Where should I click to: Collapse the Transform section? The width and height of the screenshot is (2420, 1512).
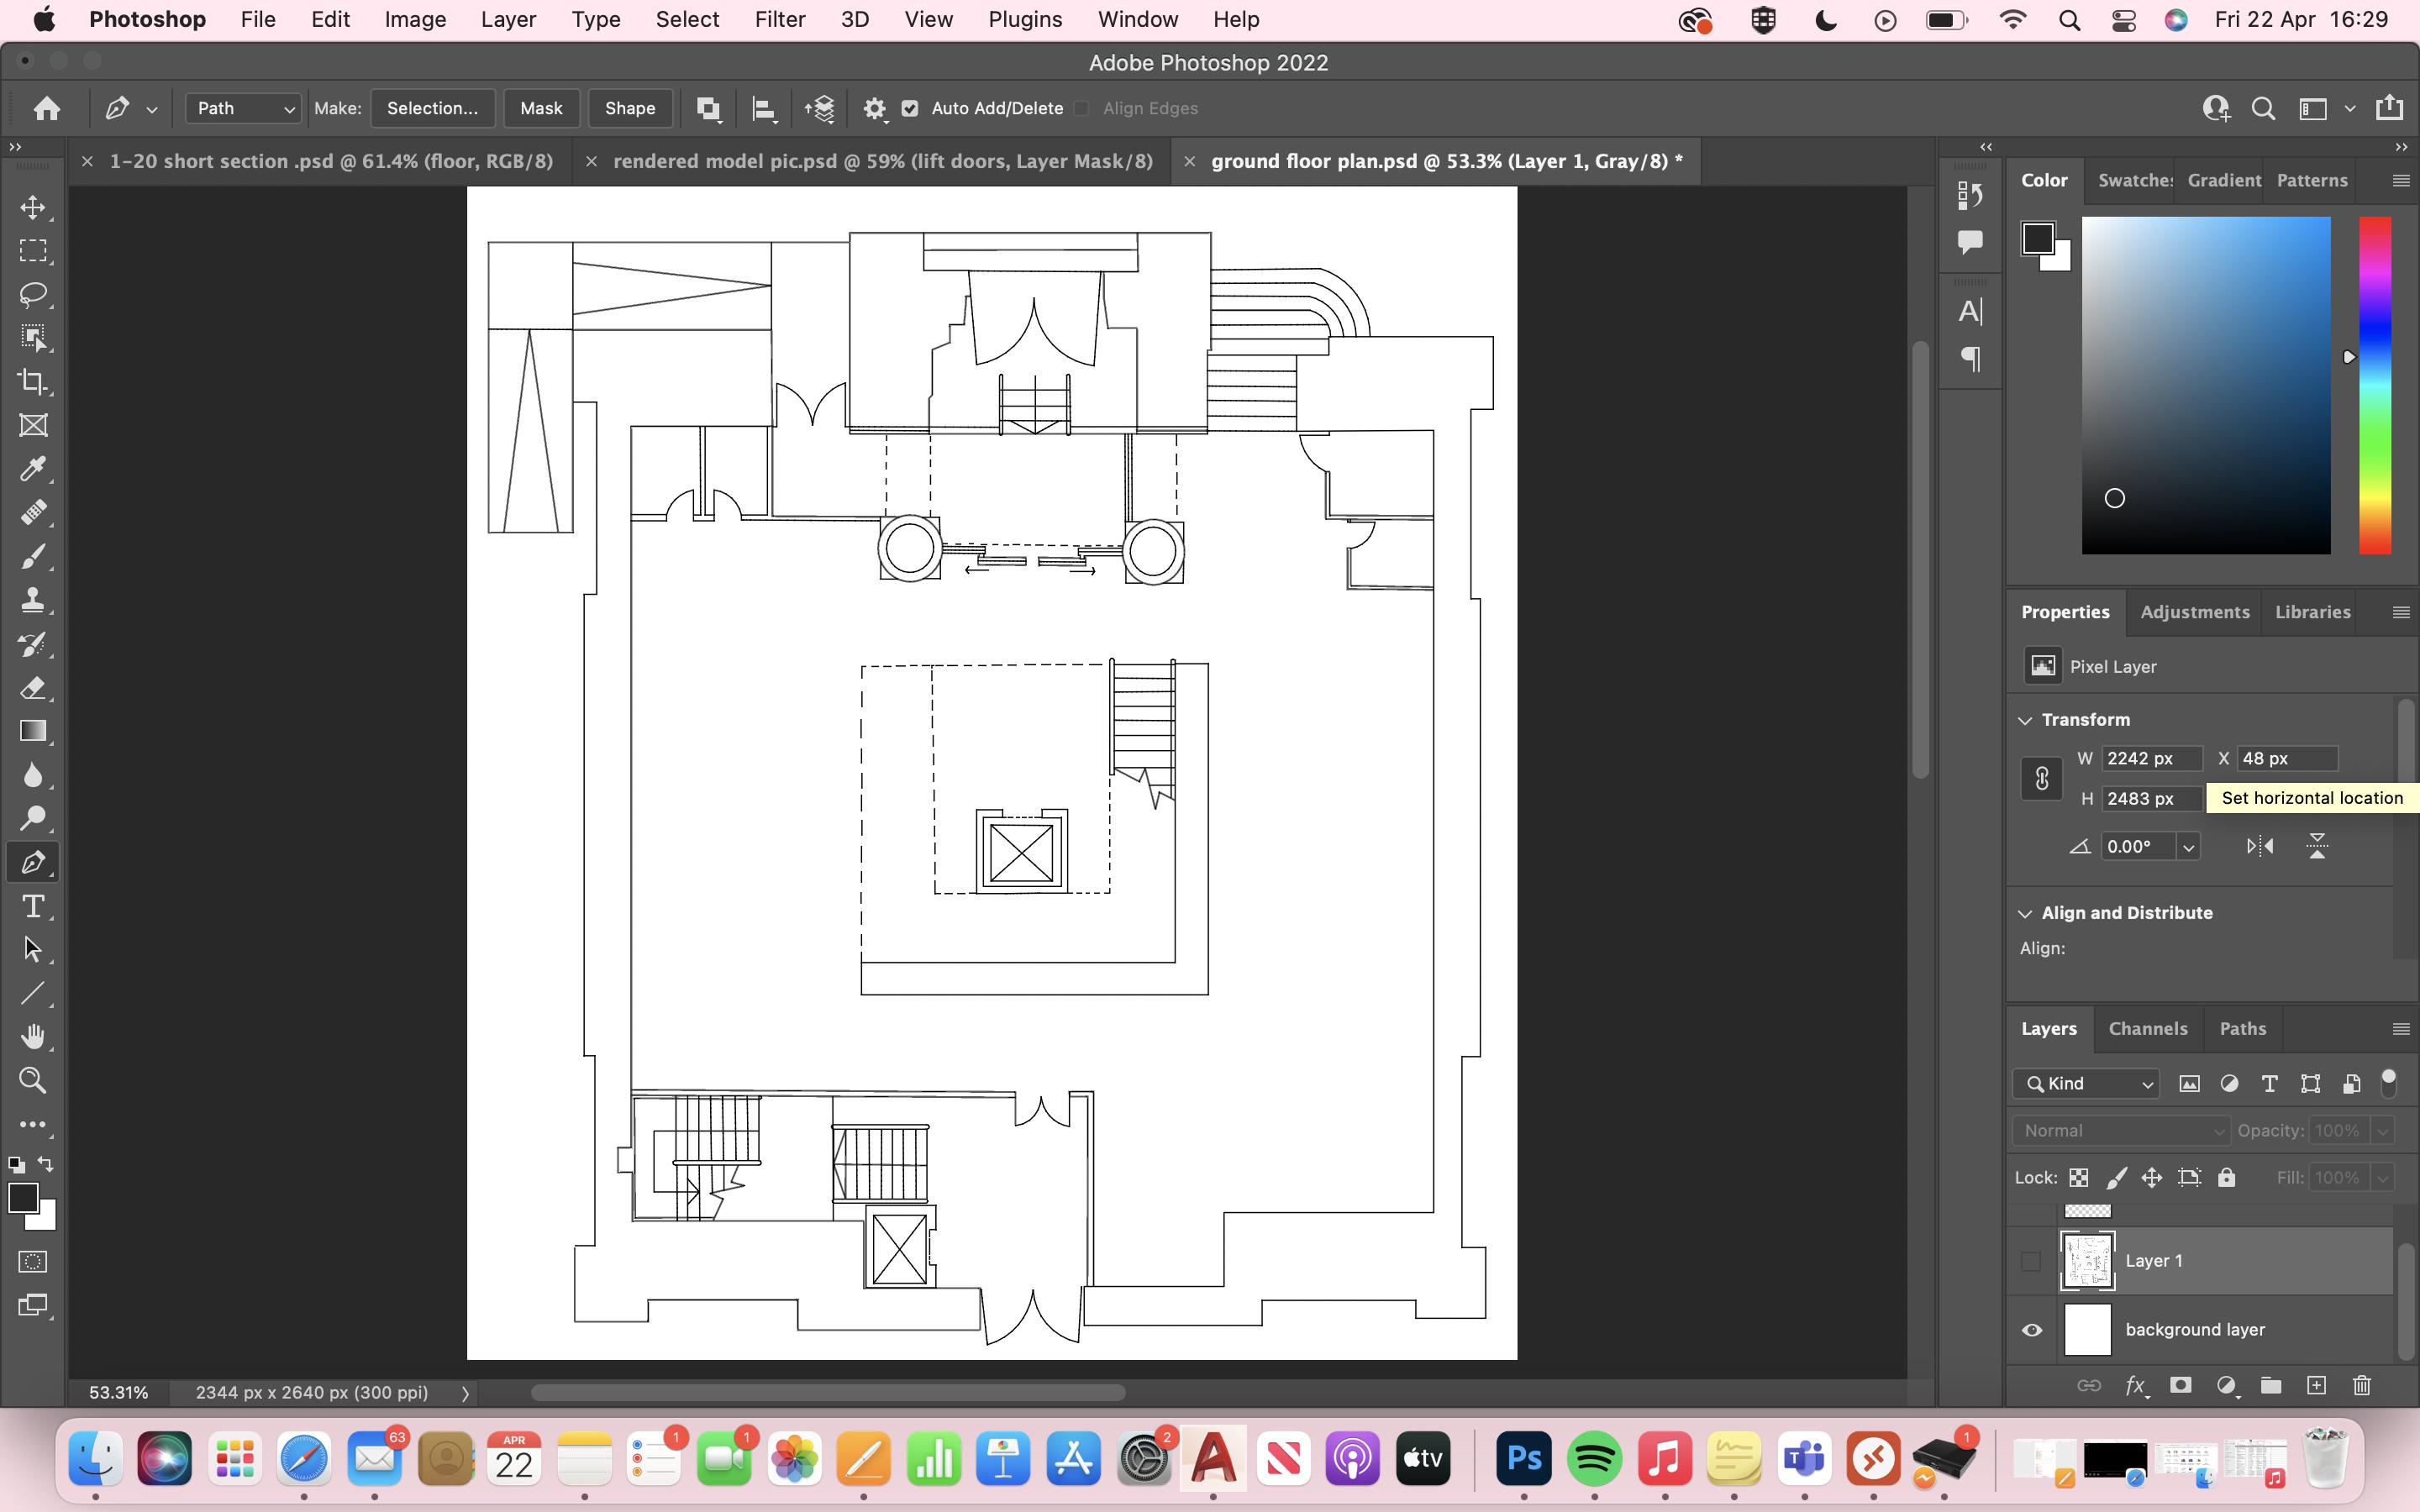click(2026, 720)
